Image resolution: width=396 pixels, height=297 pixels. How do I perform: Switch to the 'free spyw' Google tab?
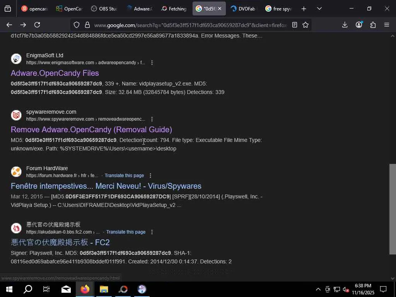tap(278, 9)
